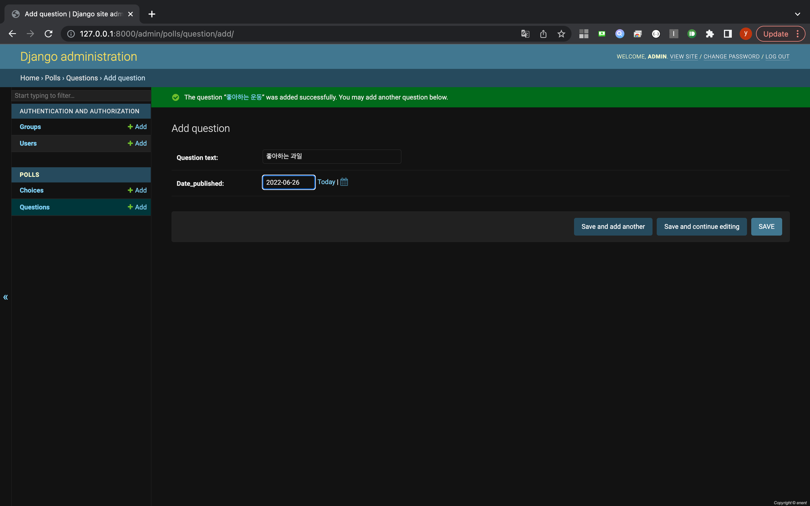Click the Question text input field
Screen dimensions: 810x506
tap(331, 157)
